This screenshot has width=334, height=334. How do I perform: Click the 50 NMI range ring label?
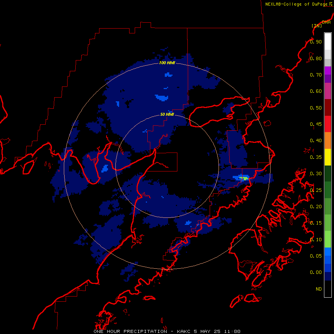point(167,115)
